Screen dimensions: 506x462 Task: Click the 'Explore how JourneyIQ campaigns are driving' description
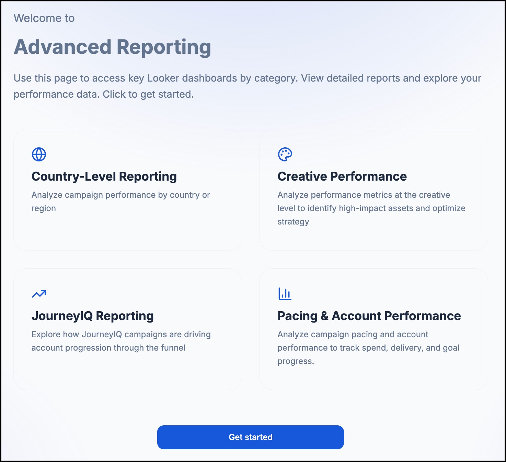tap(121, 341)
